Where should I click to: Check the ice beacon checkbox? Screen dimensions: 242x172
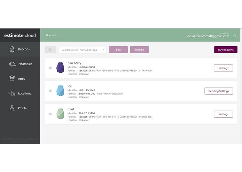[50, 91]
